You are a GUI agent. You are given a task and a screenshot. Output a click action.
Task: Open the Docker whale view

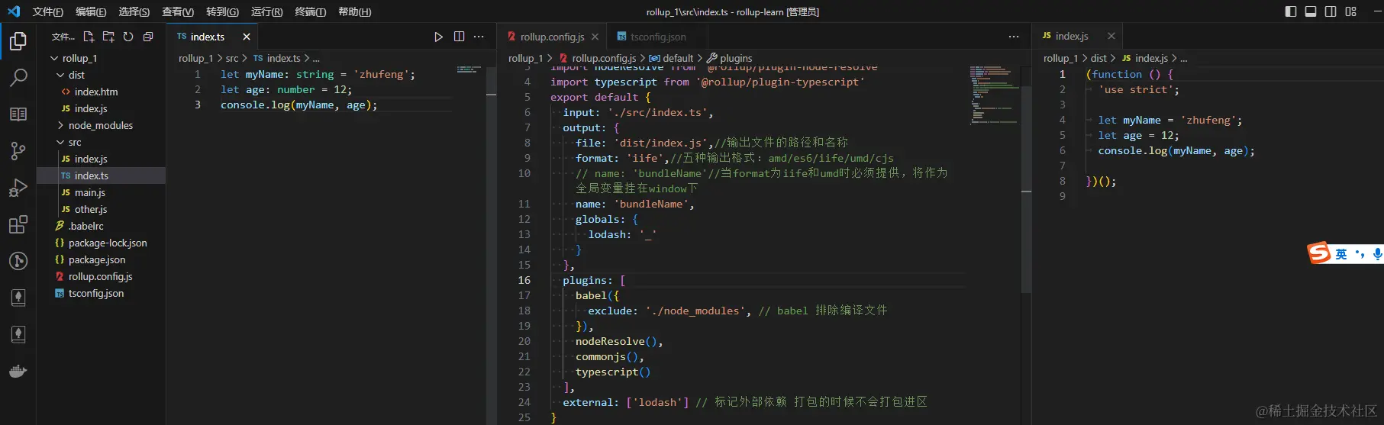click(18, 372)
